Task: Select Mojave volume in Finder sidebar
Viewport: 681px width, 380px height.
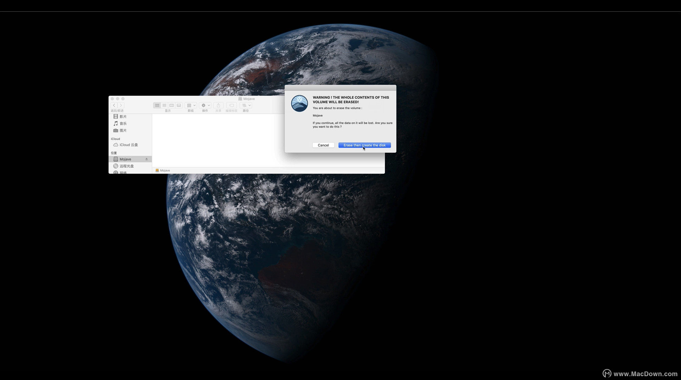Action: tap(130, 159)
